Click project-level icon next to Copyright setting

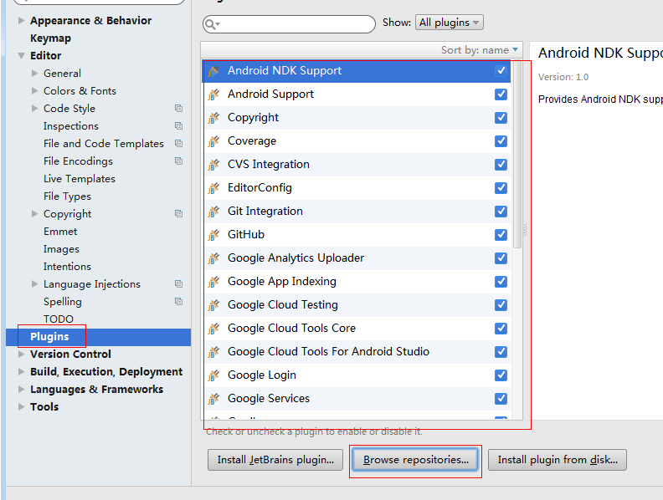click(x=179, y=214)
